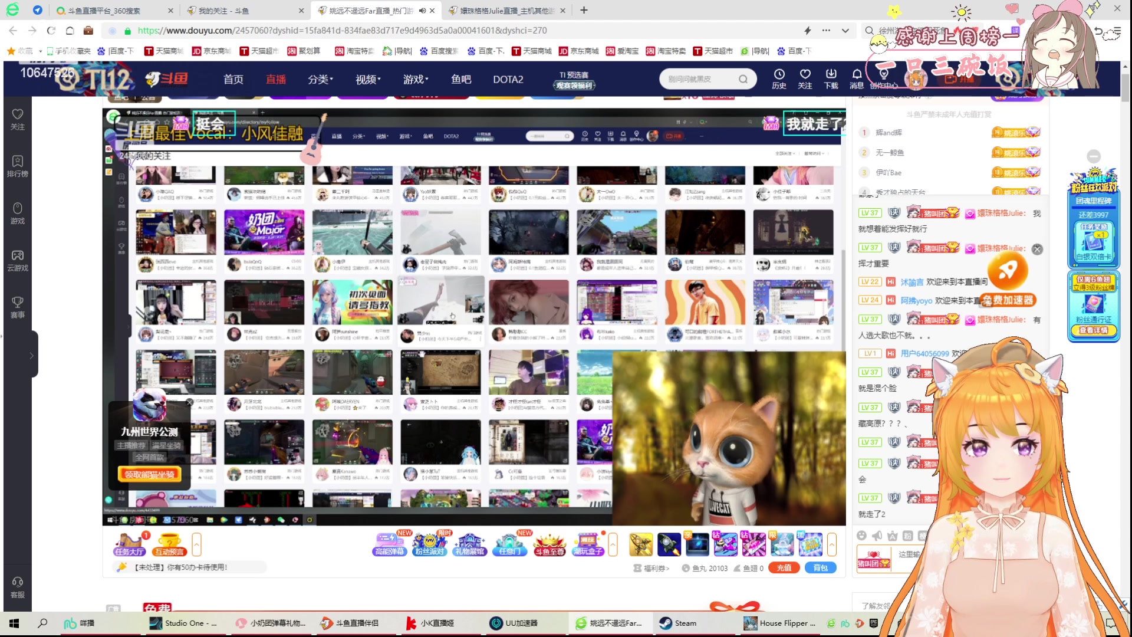Click the megaphone icon in chat toolbar
The image size is (1132, 637).
(x=877, y=536)
